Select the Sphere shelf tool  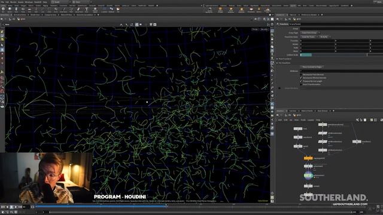pyautogui.click(x=10, y=10)
